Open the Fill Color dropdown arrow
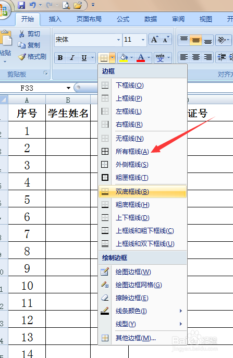 pos(131,57)
